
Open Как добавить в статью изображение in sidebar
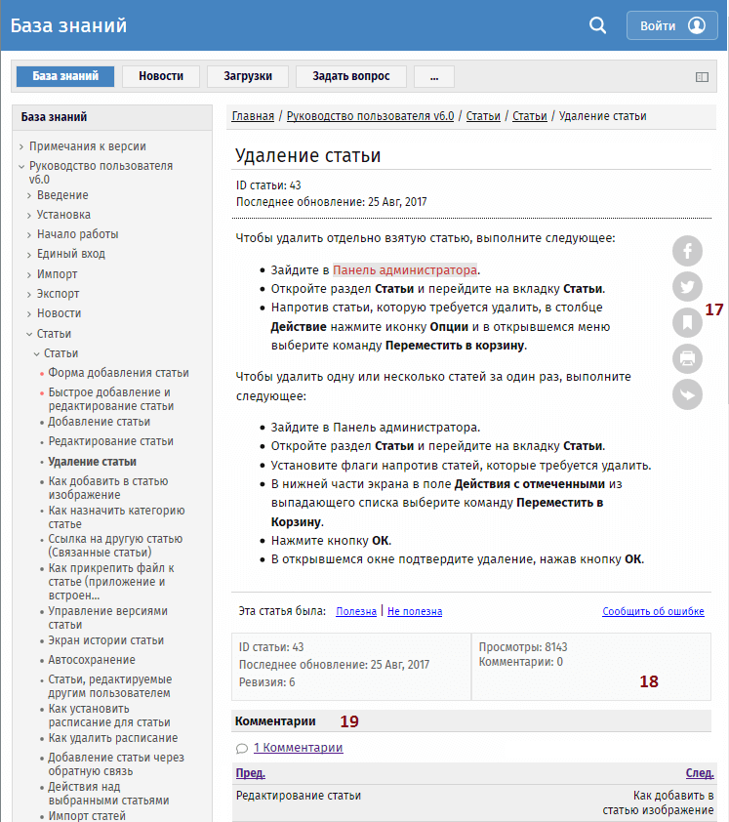(108, 487)
